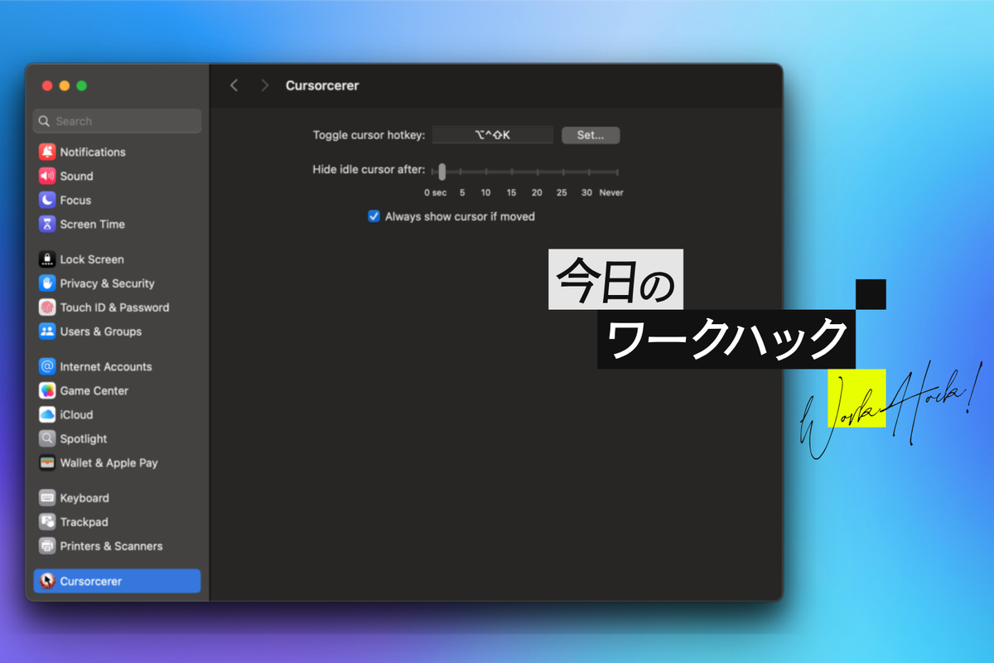Click the Sound speaker icon
The width and height of the screenshot is (994, 663).
coord(47,177)
